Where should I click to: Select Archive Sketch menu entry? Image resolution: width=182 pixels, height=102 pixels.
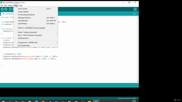tap(36, 12)
